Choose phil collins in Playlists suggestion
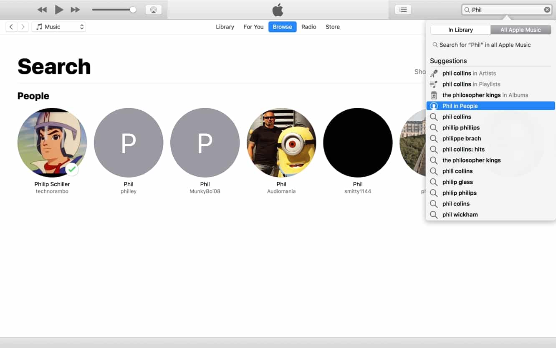 click(x=490, y=84)
